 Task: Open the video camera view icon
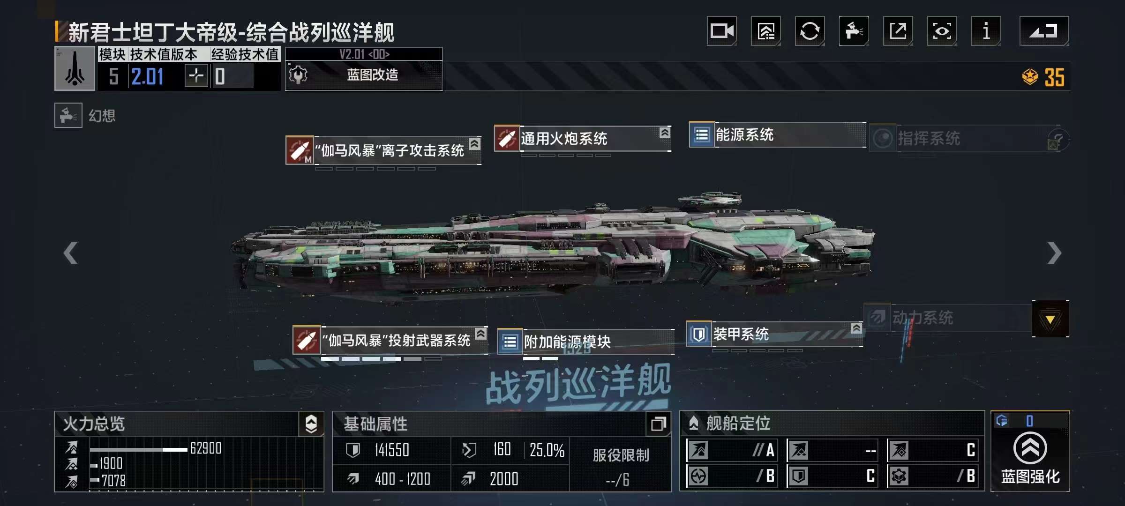[x=721, y=31]
